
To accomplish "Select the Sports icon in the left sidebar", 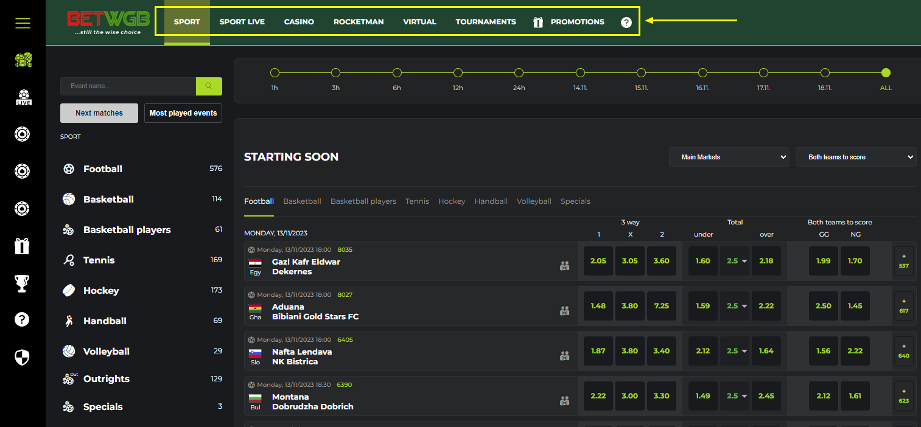I will point(23,60).
